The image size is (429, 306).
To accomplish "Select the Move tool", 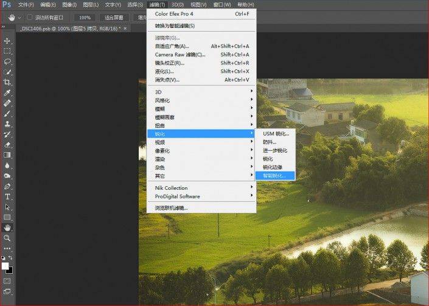I will pyautogui.click(x=8, y=41).
